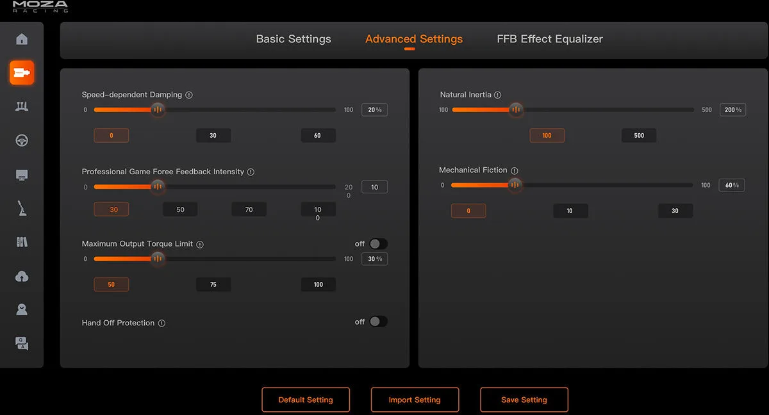Click the 20% value box for Speed-dependent Damping

pyautogui.click(x=375, y=110)
